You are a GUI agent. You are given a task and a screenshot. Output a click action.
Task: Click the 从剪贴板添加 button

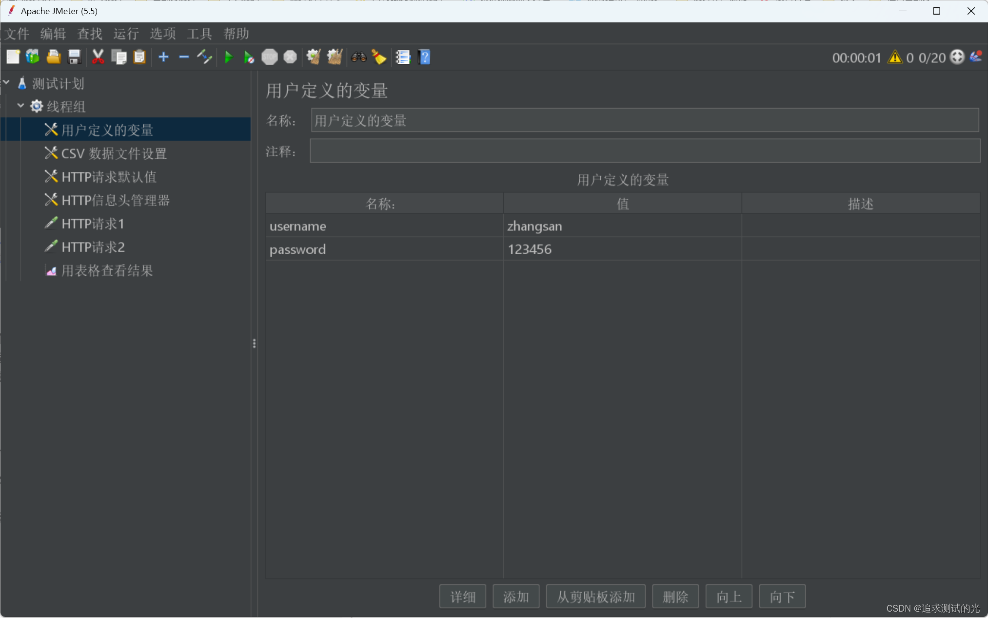click(x=596, y=597)
